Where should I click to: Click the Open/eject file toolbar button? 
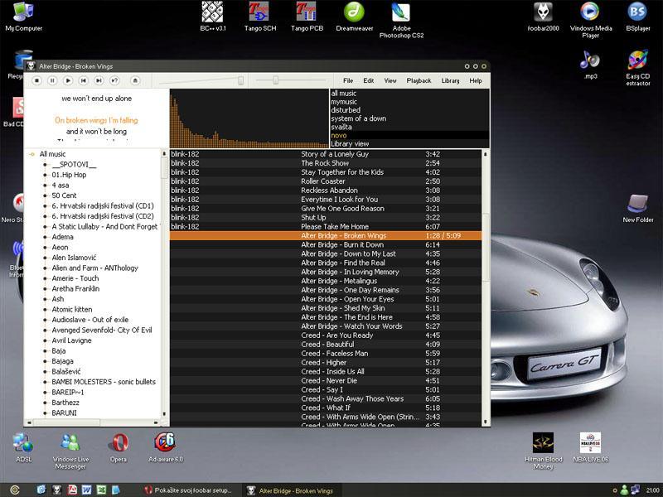pos(136,80)
